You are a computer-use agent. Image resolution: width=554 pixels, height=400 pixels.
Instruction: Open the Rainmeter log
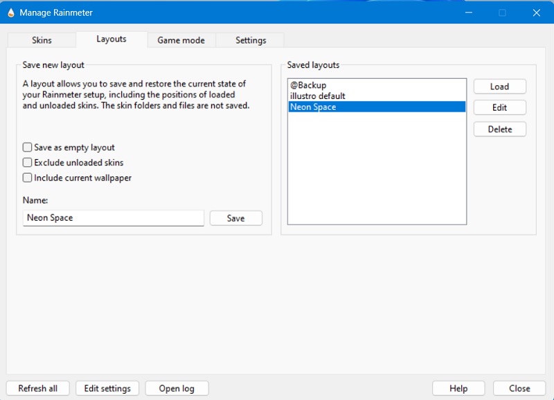(x=177, y=388)
